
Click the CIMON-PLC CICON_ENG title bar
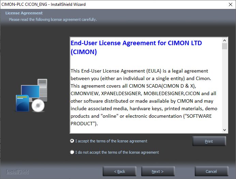coord(102,4)
